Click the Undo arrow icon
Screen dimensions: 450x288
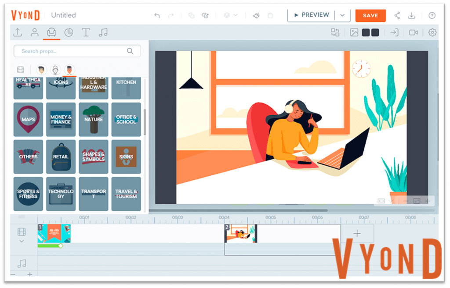[x=157, y=15]
